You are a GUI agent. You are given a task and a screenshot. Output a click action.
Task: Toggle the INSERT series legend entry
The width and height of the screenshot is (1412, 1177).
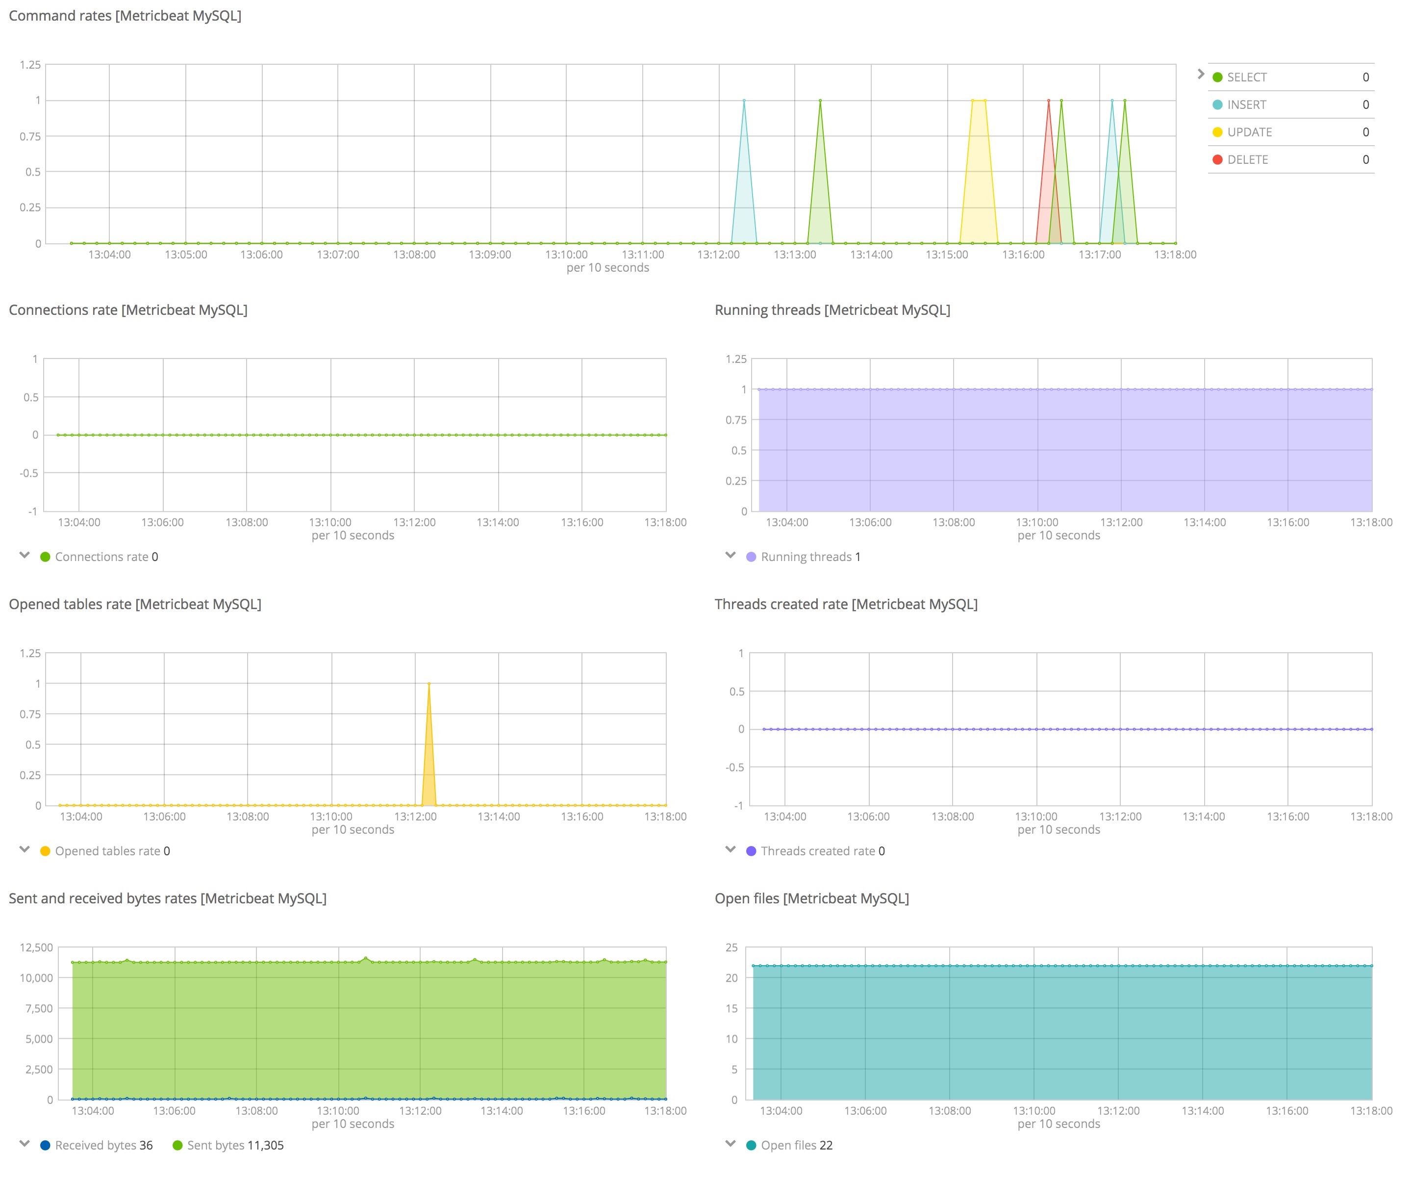click(x=1290, y=105)
